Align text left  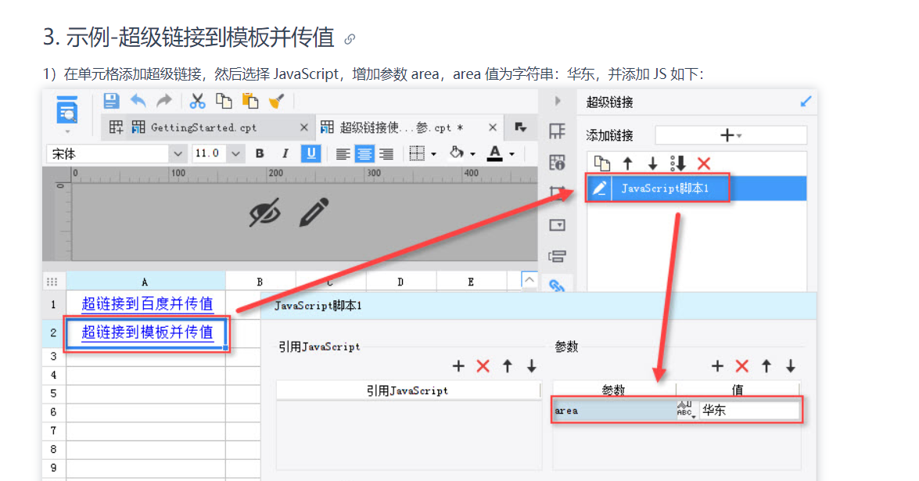pos(343,154)
